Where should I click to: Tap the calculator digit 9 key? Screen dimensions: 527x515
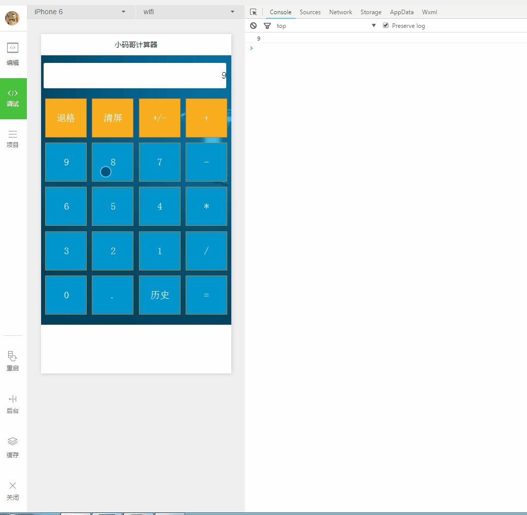tap(66, 162)
